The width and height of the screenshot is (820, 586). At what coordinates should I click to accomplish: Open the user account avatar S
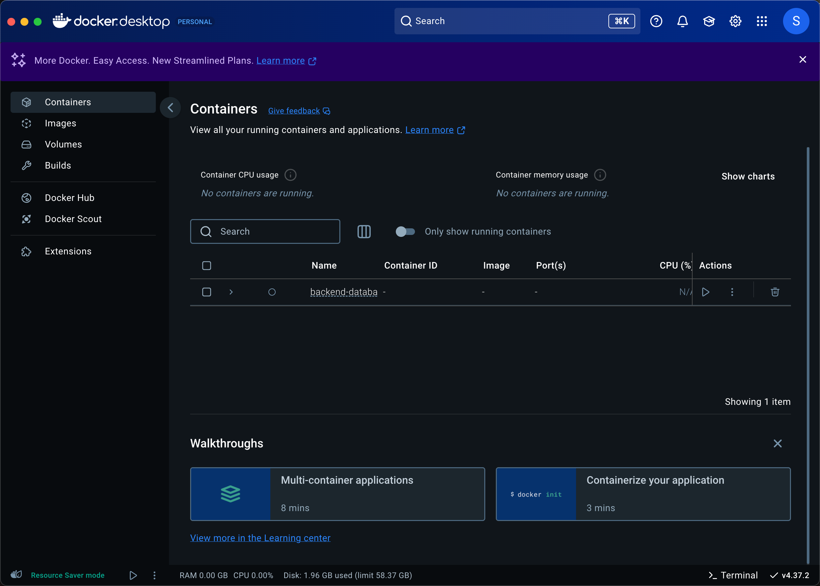796,21
